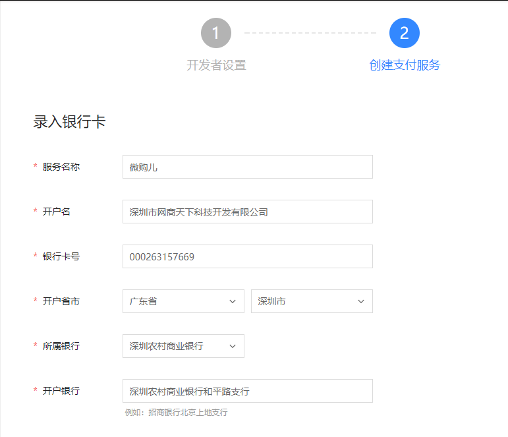
Task: Click the 开户省市 field label
Action: pos(61,301)
